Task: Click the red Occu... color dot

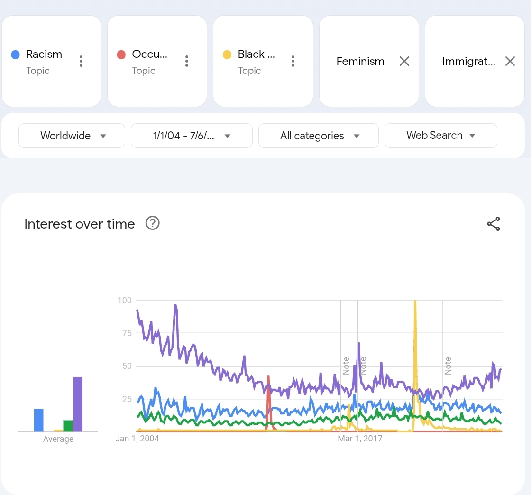Action: [121, 55]
